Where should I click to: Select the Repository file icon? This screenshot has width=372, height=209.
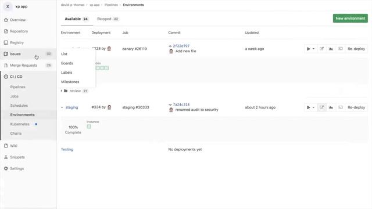(x=6, y=31)
